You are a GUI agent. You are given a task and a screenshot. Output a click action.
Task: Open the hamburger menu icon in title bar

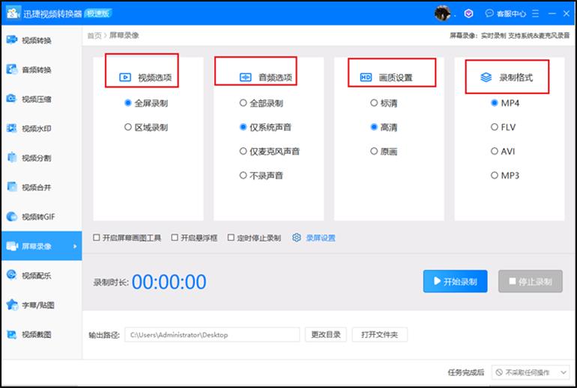536,13
